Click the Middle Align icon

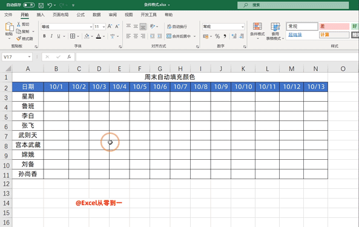tap(136, 26)
